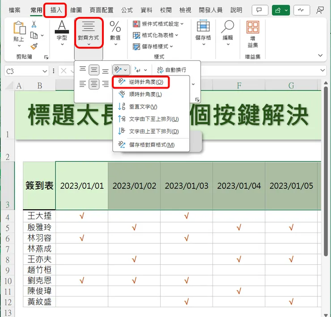
Task: Open the indent options dropdown arrow
Action: pyautogui.click(x=145, y=70)
